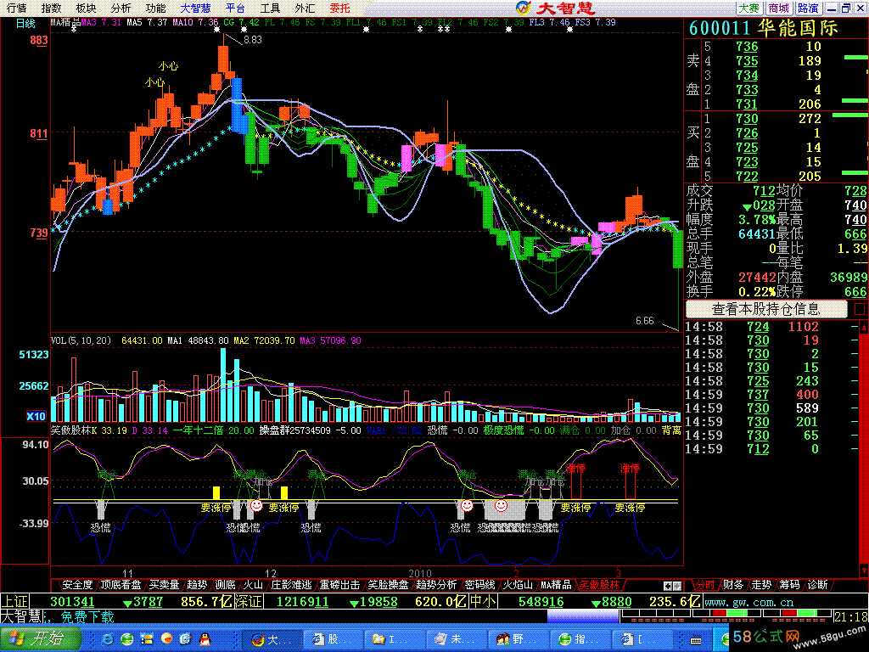Switch to the 笑脸操盘 indicator tab
869x652 pixels.
(x=388, y=585)
